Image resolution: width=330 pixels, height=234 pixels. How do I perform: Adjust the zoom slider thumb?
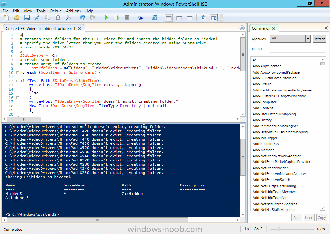279,229
